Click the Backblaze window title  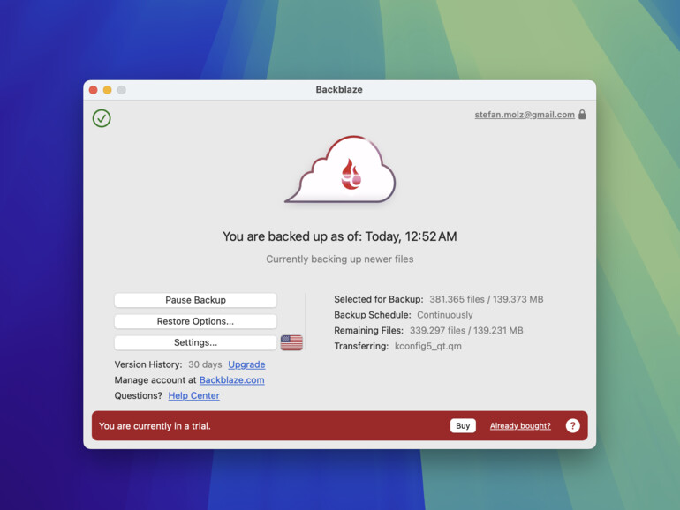pos(339,90)
